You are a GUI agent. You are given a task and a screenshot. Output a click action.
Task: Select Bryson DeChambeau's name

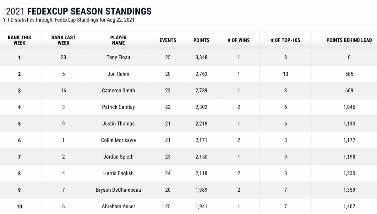tap(118, 190)
